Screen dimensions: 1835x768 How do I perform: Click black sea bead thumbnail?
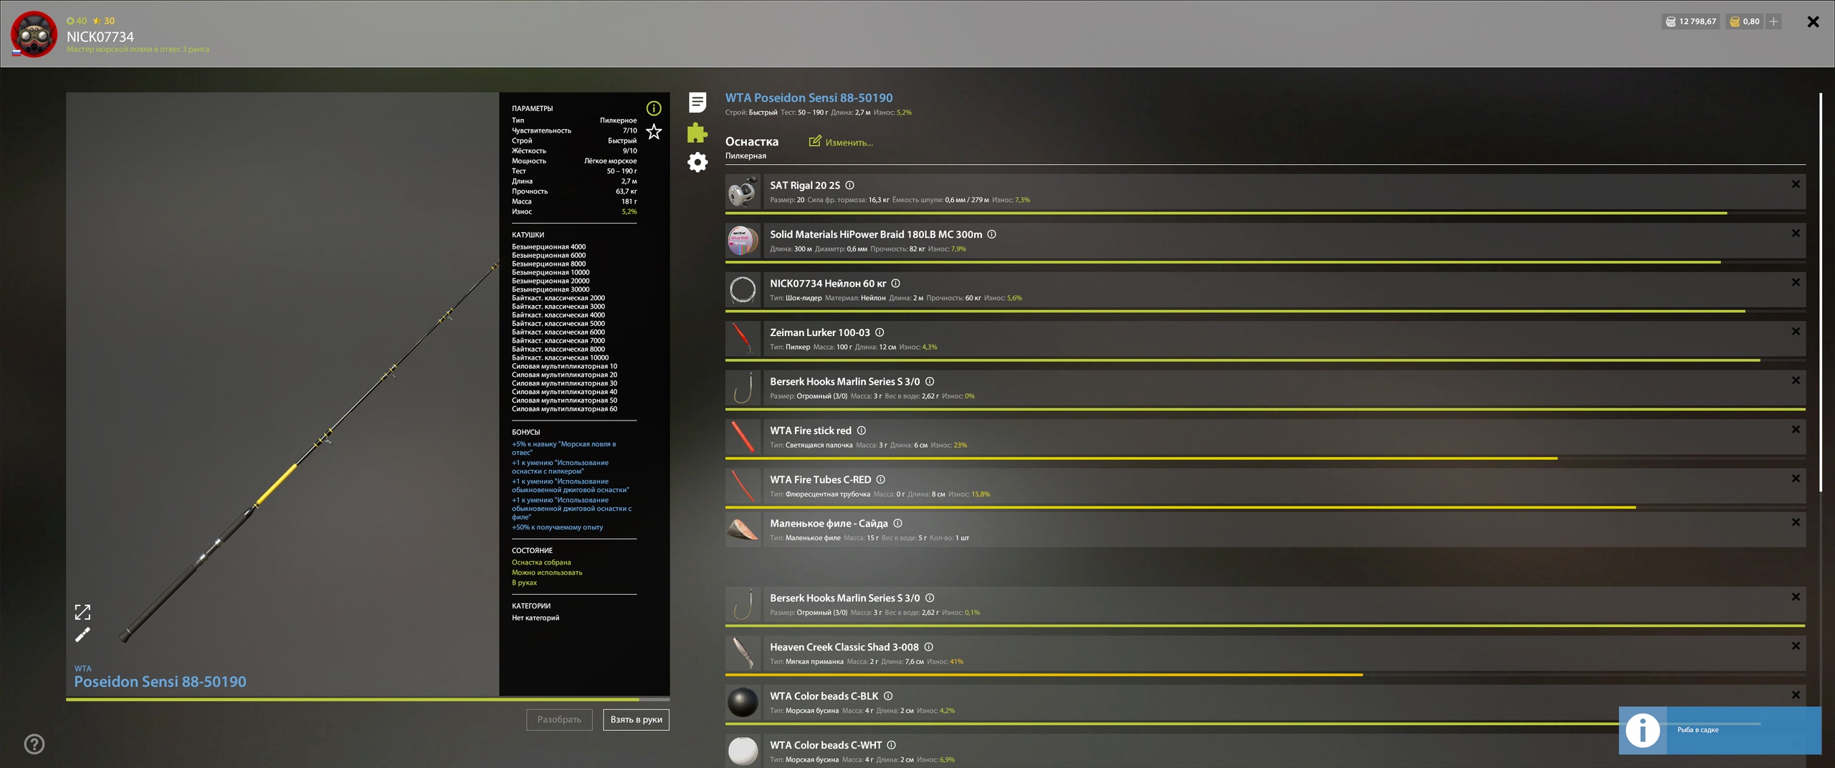743,702
